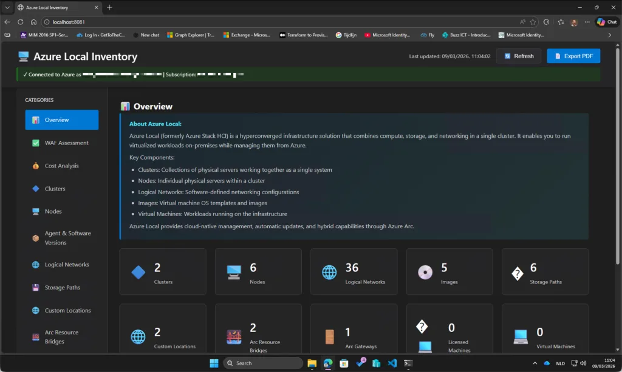The image size is (622, 372).
Task: Click the Windows taskbar Search box
Action: 263,363
